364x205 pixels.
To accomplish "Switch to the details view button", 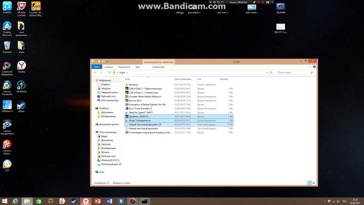I will [309, 183].
